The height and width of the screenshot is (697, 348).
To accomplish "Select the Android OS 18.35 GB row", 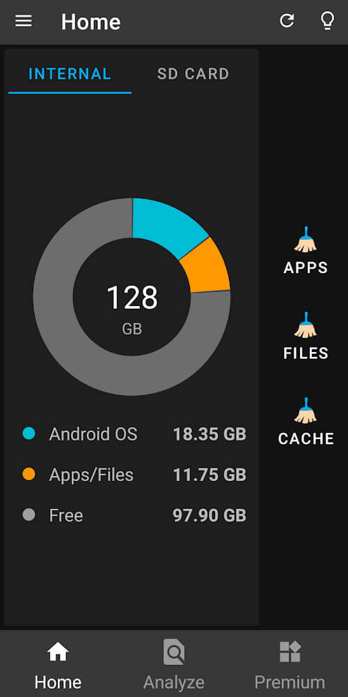I will pyautogui.click(x=134, y=434).
